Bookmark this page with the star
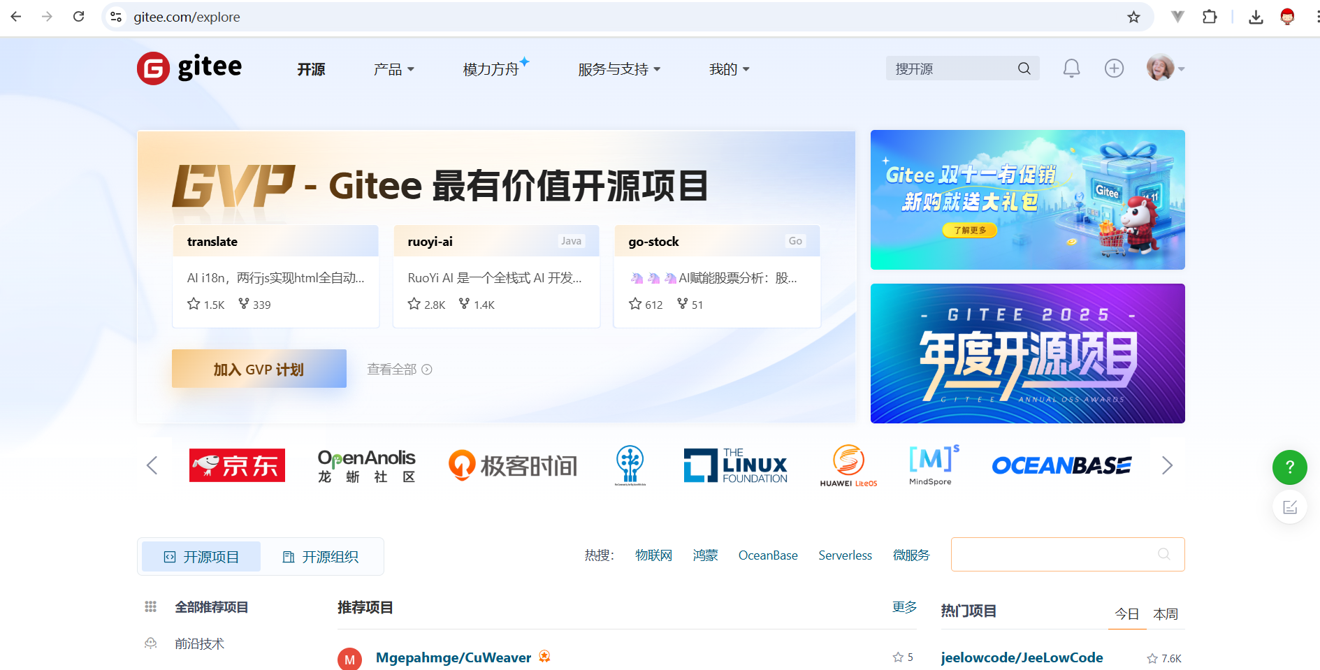 tap(1133, 17)
